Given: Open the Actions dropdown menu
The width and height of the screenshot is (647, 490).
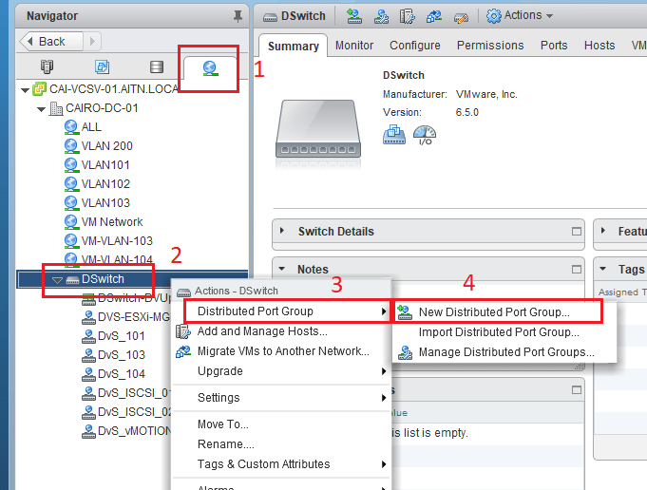Looking at the screenshot, I should click(x=521, y=16).
